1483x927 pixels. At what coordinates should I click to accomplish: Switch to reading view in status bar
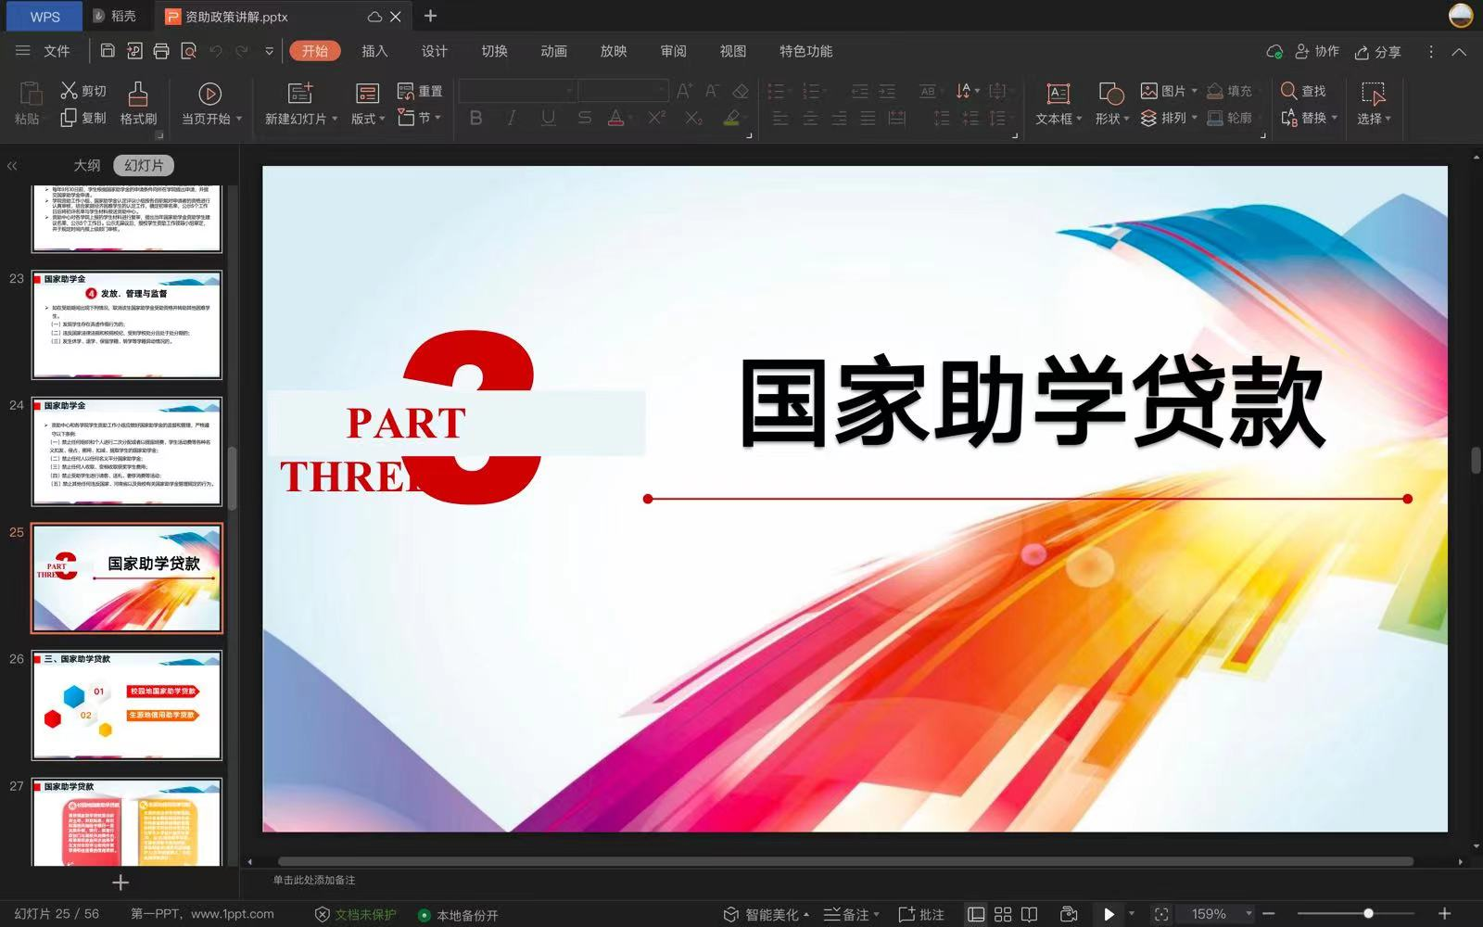[x=1029, y=914]
